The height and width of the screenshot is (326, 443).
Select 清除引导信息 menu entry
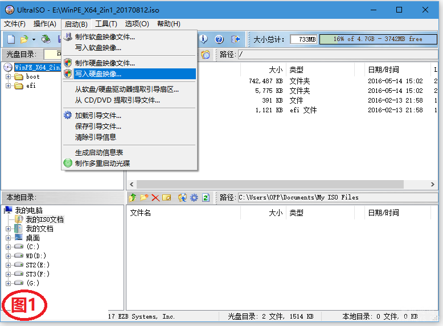pyautogui.click(x=129, y=137)
